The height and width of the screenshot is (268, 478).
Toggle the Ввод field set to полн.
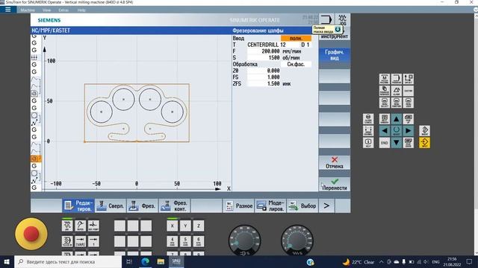point(296,38)
